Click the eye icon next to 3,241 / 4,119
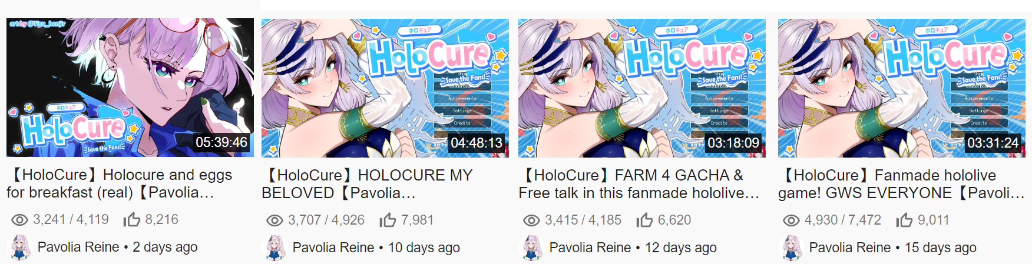This screenshot has height=264, width=1032. [x=19, y=220]
